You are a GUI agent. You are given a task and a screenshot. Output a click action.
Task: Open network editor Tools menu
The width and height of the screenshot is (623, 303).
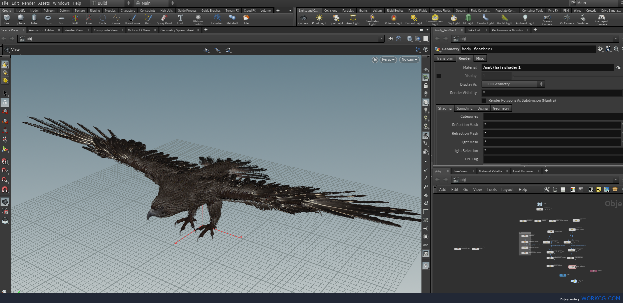click(492, 190)
